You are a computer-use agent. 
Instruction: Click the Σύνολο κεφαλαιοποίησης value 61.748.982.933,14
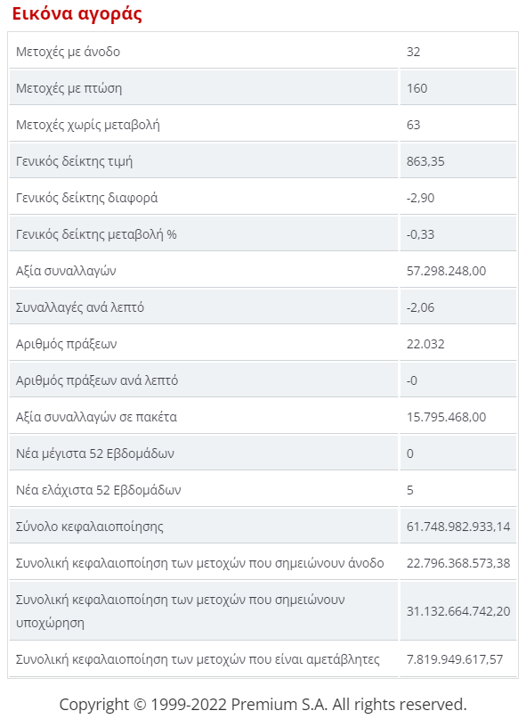click(x=458, y=527)
